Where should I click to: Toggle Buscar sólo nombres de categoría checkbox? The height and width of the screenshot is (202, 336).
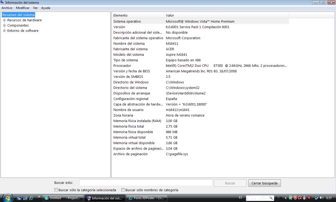click(123, 190)
